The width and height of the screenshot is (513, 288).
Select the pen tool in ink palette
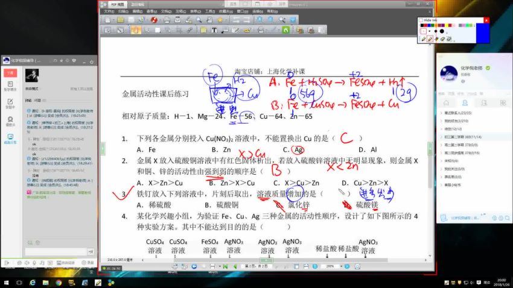[423, 39]
